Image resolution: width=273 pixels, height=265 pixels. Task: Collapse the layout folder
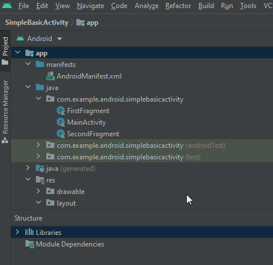point(39,202)
